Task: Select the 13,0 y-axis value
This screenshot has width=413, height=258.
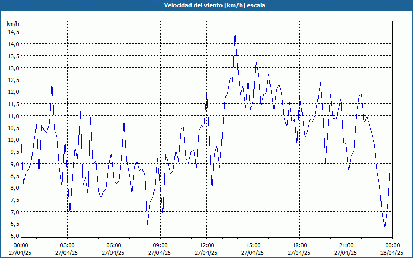Action: coord(14,68)
